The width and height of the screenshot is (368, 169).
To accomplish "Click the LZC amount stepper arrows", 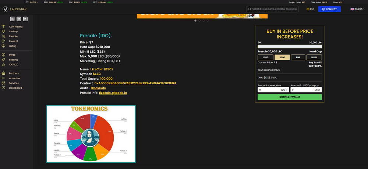I will 286,89.
